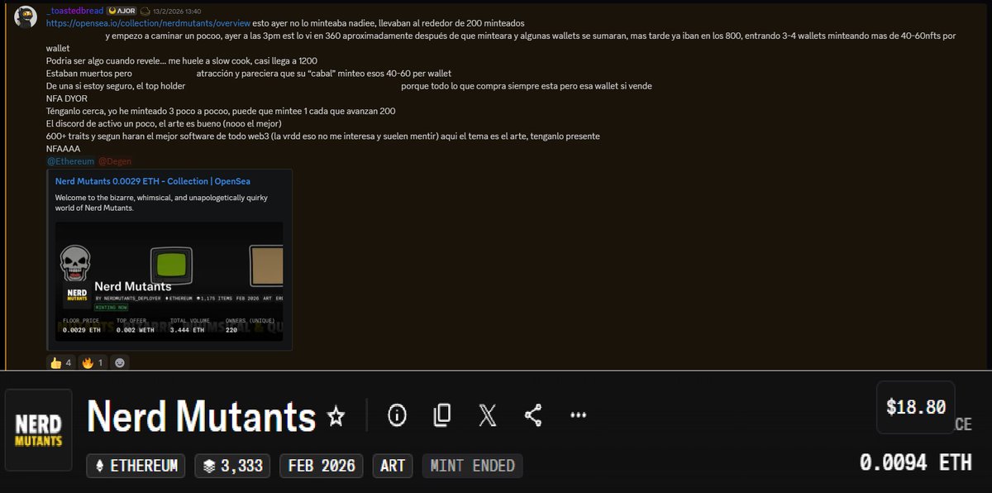This screenshot has width=992, height=493.
Task: Open the add reaction smiley button
Action: (120, 362)
